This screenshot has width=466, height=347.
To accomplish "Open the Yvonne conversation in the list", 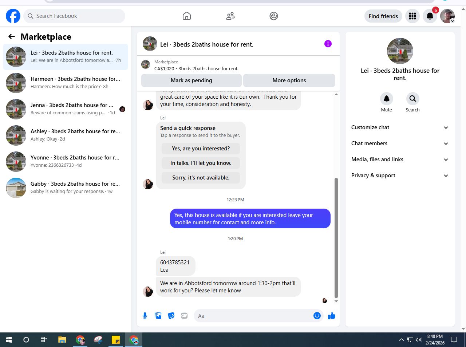I will pyautogui.click(x=66, y=162).
